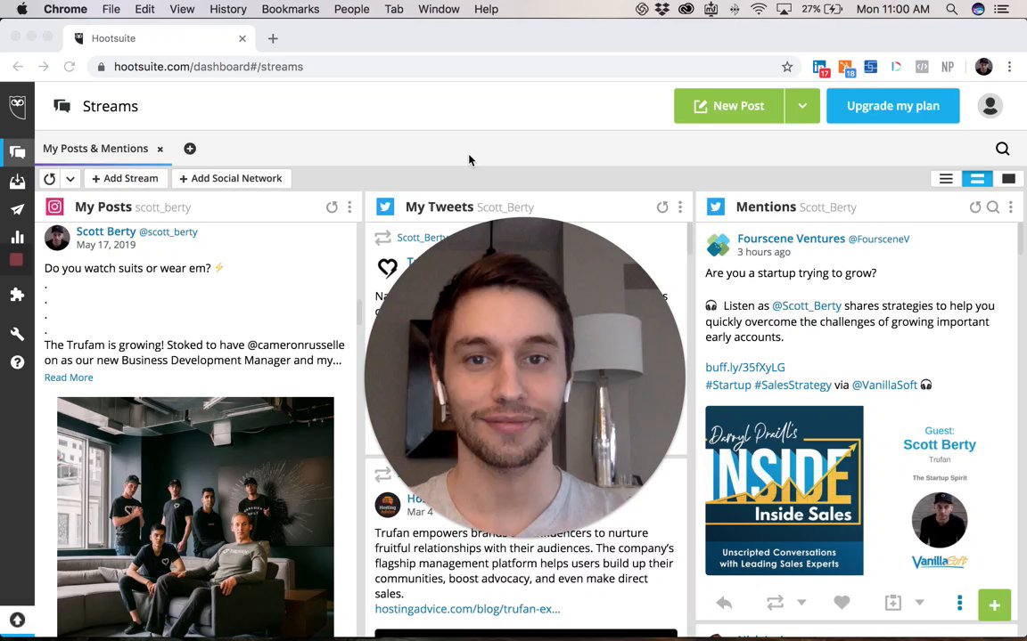Open the Analytics bar chart icon
The image size is (1027, 641).
[x=18, y=237]
